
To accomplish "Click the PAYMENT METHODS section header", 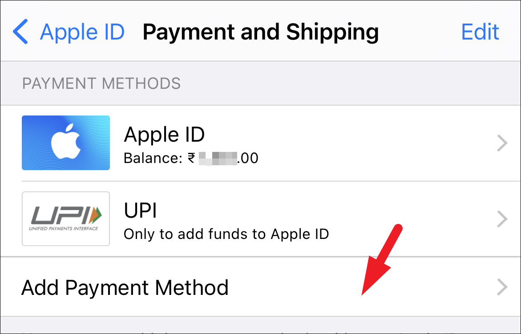I will 101,83.
